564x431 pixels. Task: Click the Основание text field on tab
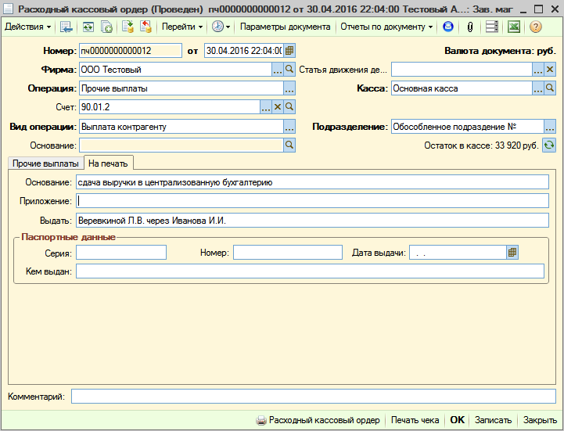(x=313, y=182)
